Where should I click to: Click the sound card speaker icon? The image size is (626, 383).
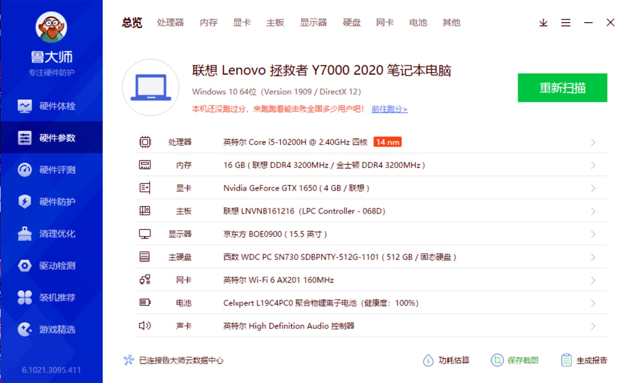pyautogui.click(x=145, y=325)
